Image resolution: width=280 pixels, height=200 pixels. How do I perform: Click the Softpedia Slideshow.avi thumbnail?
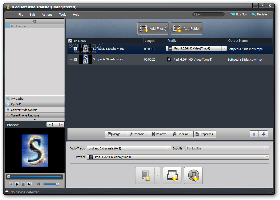pos(86,59)
